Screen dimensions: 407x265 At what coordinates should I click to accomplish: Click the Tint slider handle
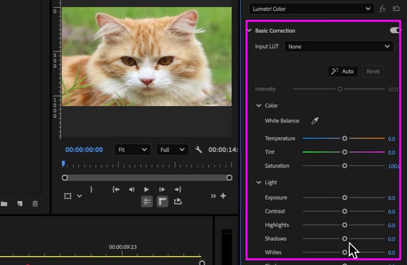pos(344,152)
